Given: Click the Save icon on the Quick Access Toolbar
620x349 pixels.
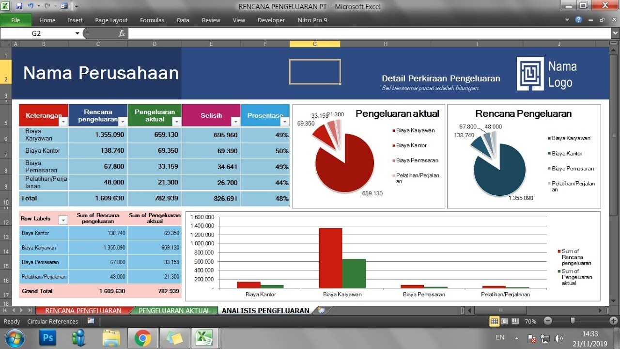Looking at the screenshot, I should 19,5.
